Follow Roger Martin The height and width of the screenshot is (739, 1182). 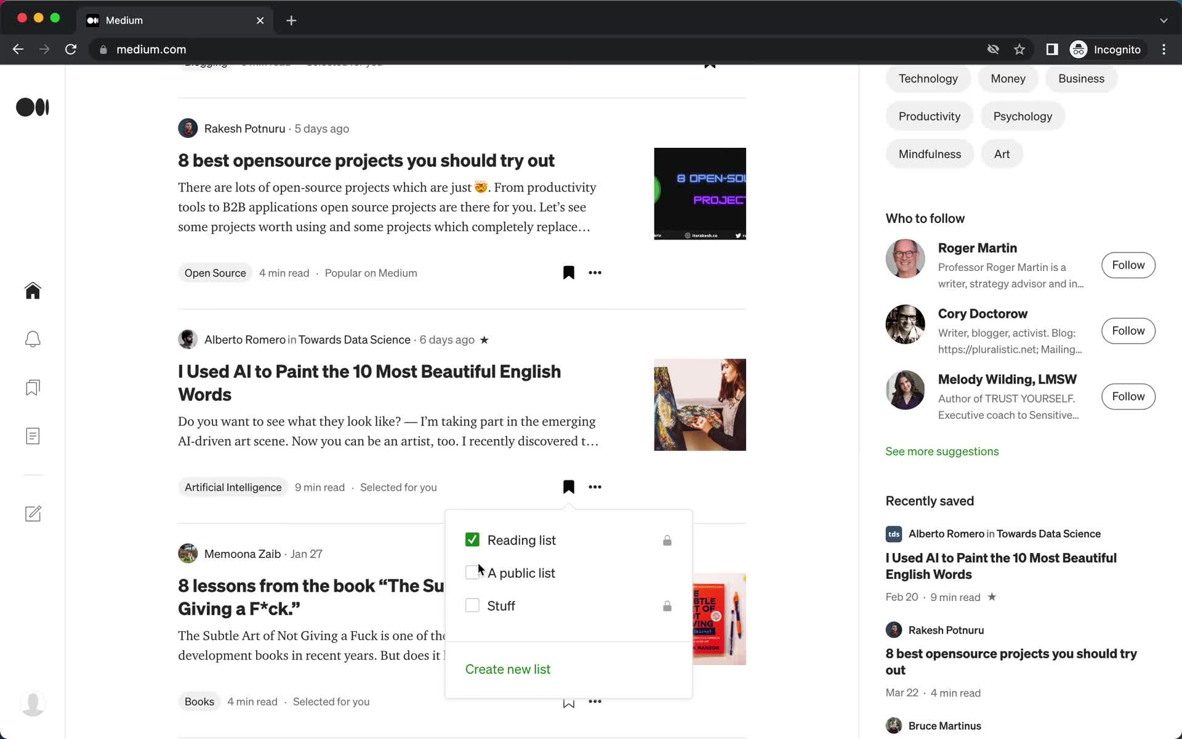1128,265
